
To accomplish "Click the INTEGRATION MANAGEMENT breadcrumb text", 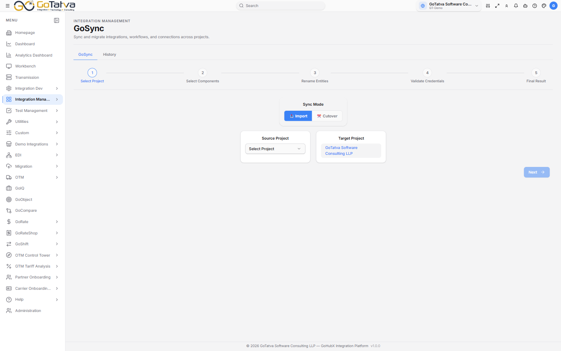I will point(102,21).
